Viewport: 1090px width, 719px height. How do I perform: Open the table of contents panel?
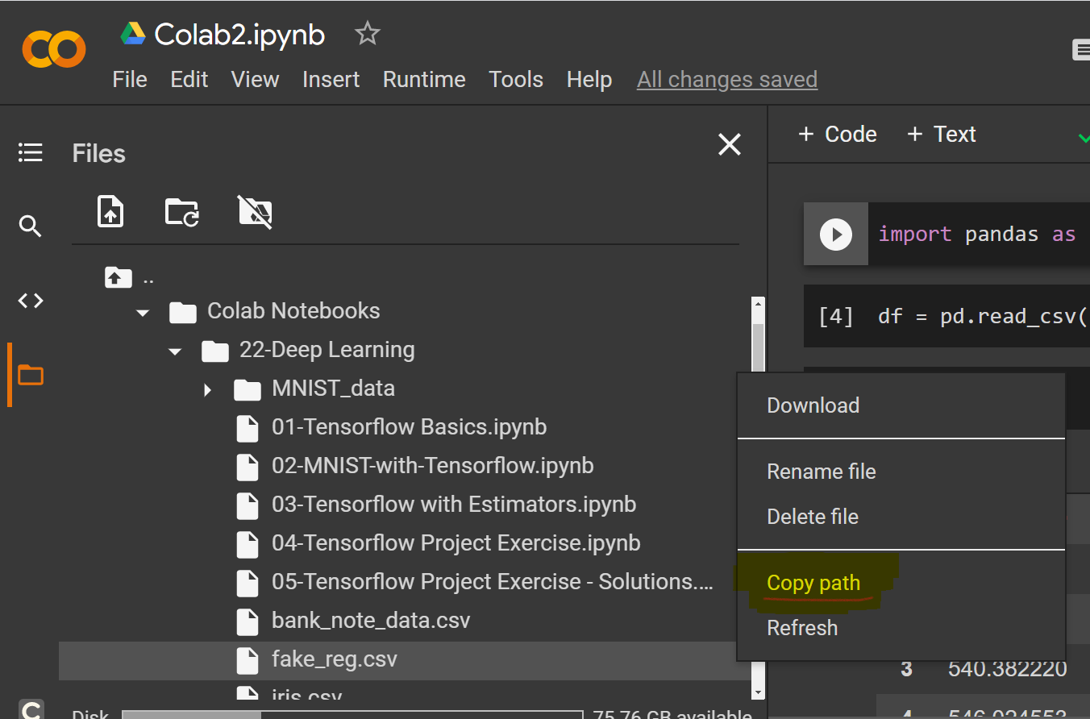[31, 152]
